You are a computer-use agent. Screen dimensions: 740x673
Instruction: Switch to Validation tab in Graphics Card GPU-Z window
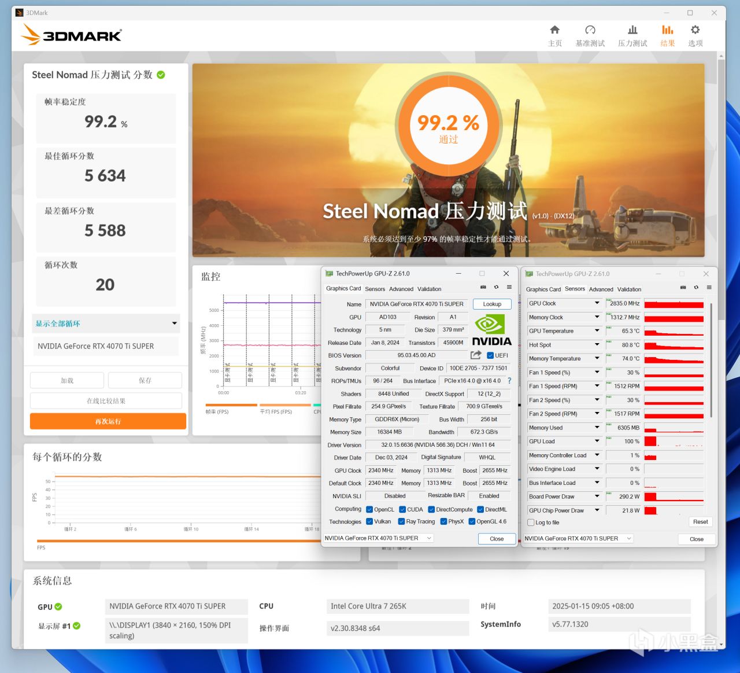[429, 289]
